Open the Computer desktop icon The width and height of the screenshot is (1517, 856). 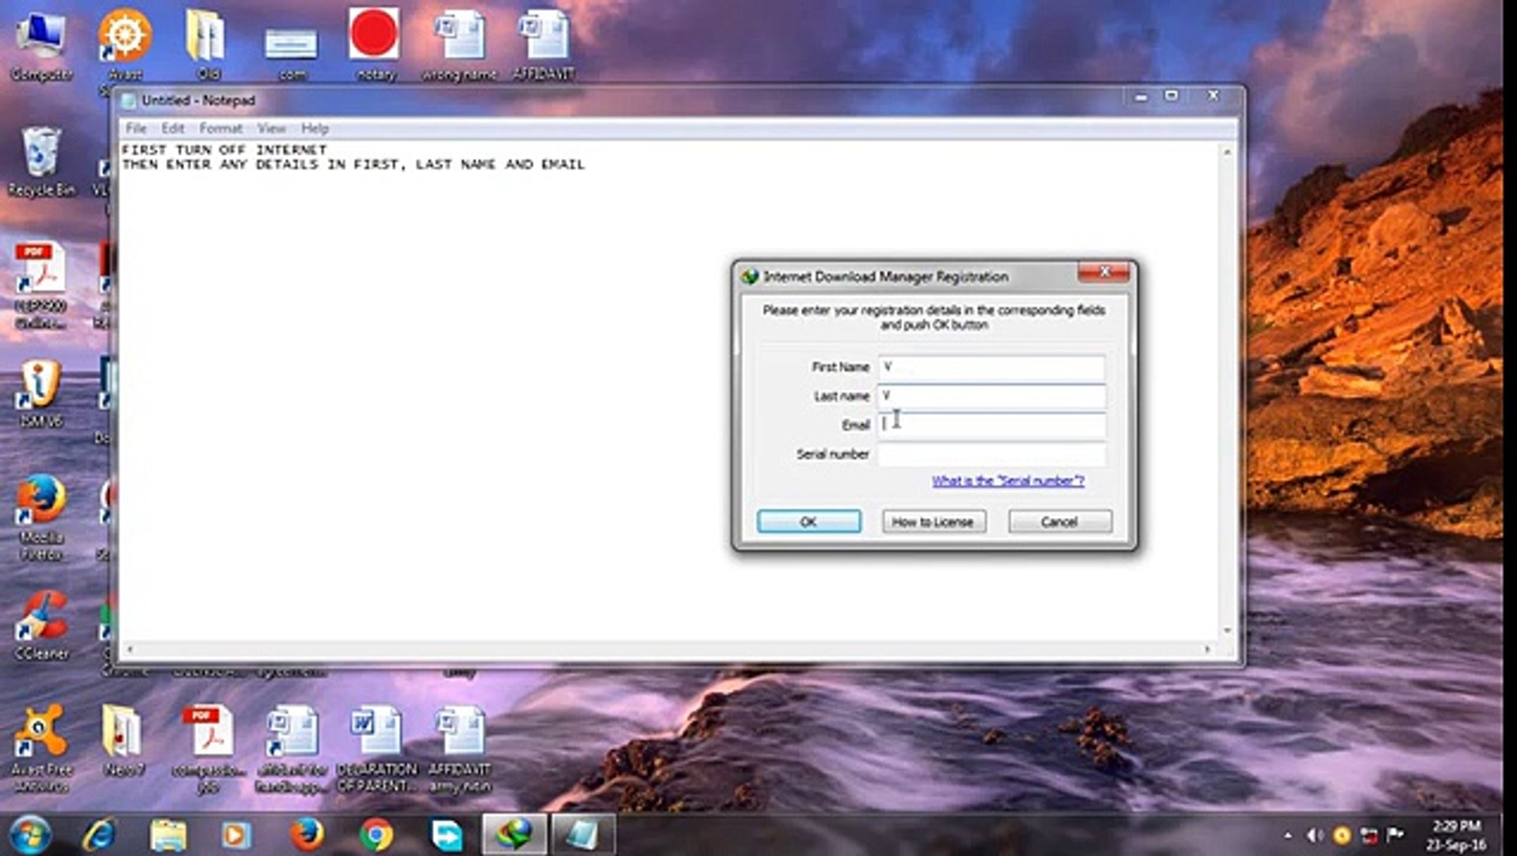(x=40, y=45)
